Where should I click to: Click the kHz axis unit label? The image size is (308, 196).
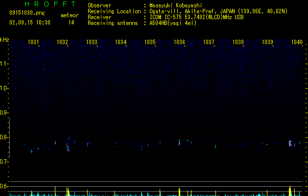coord(4,40)
